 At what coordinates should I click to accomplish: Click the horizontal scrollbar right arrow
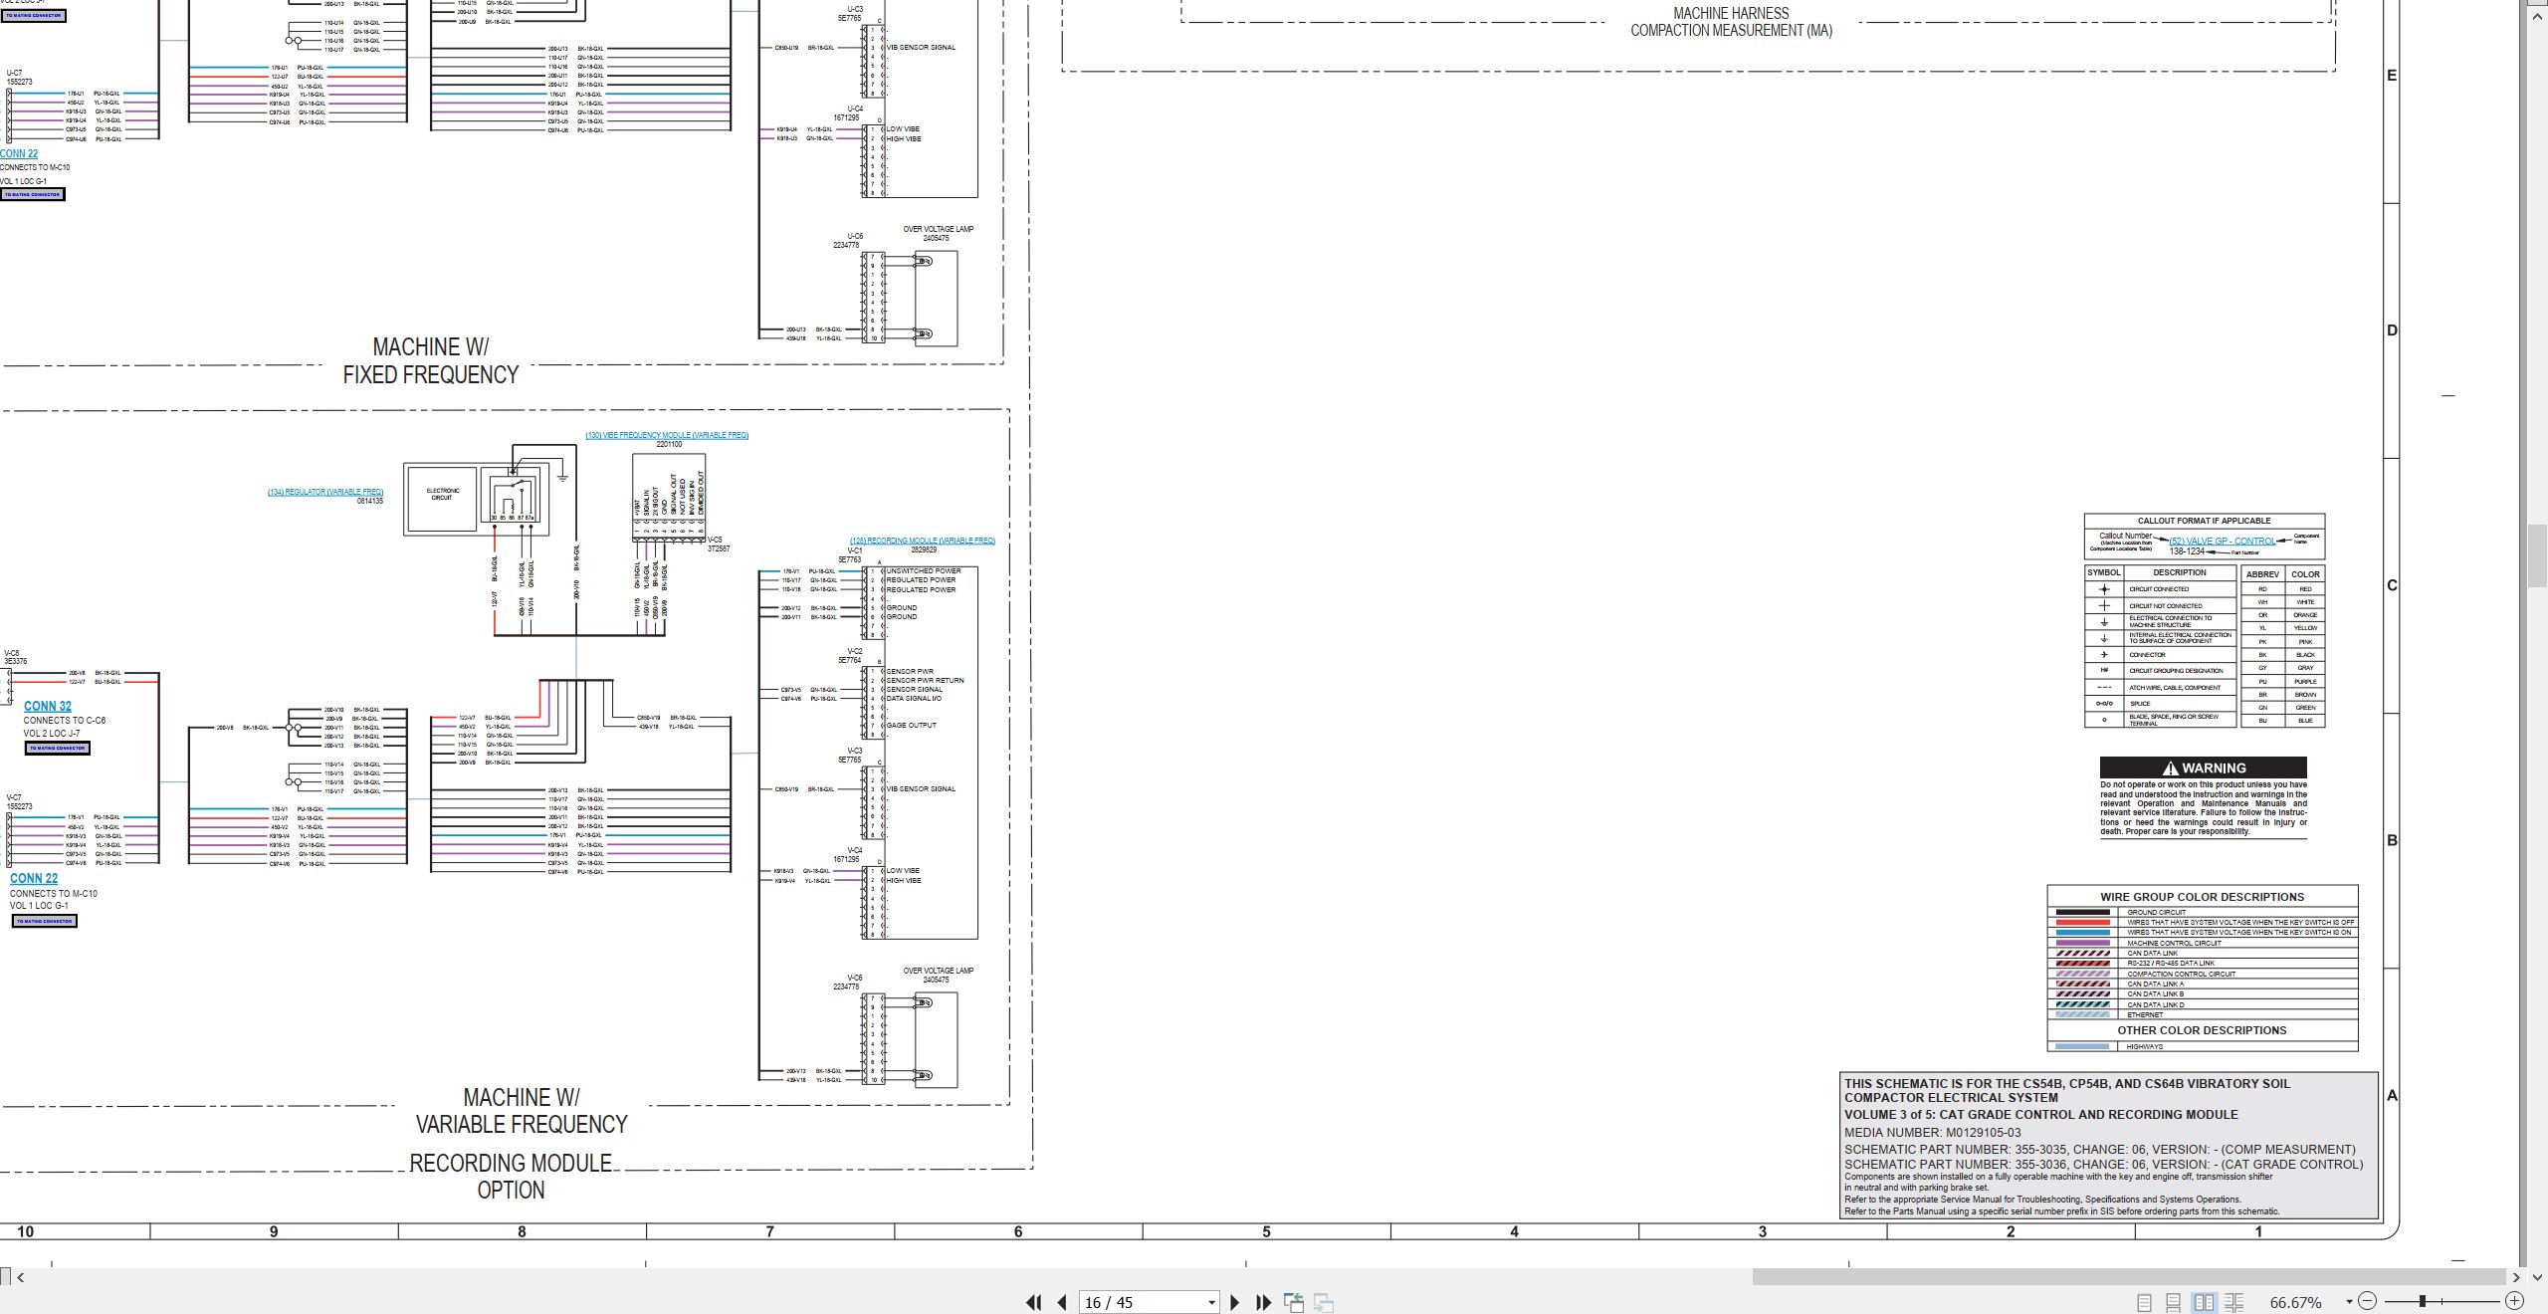[x=2515, y=1277]
